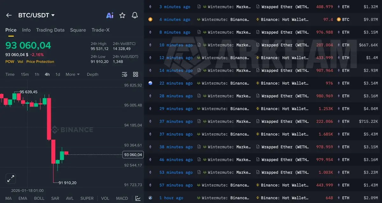Open the 22 minutes ago transaction link
The height and width of the screenshot is (203, 382).
(x=176, y=83)
